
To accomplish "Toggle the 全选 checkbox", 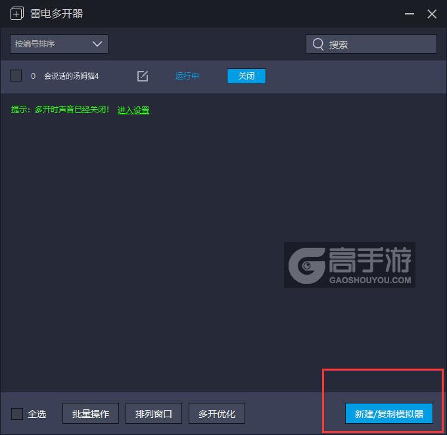I will click(x=17, y=413).
